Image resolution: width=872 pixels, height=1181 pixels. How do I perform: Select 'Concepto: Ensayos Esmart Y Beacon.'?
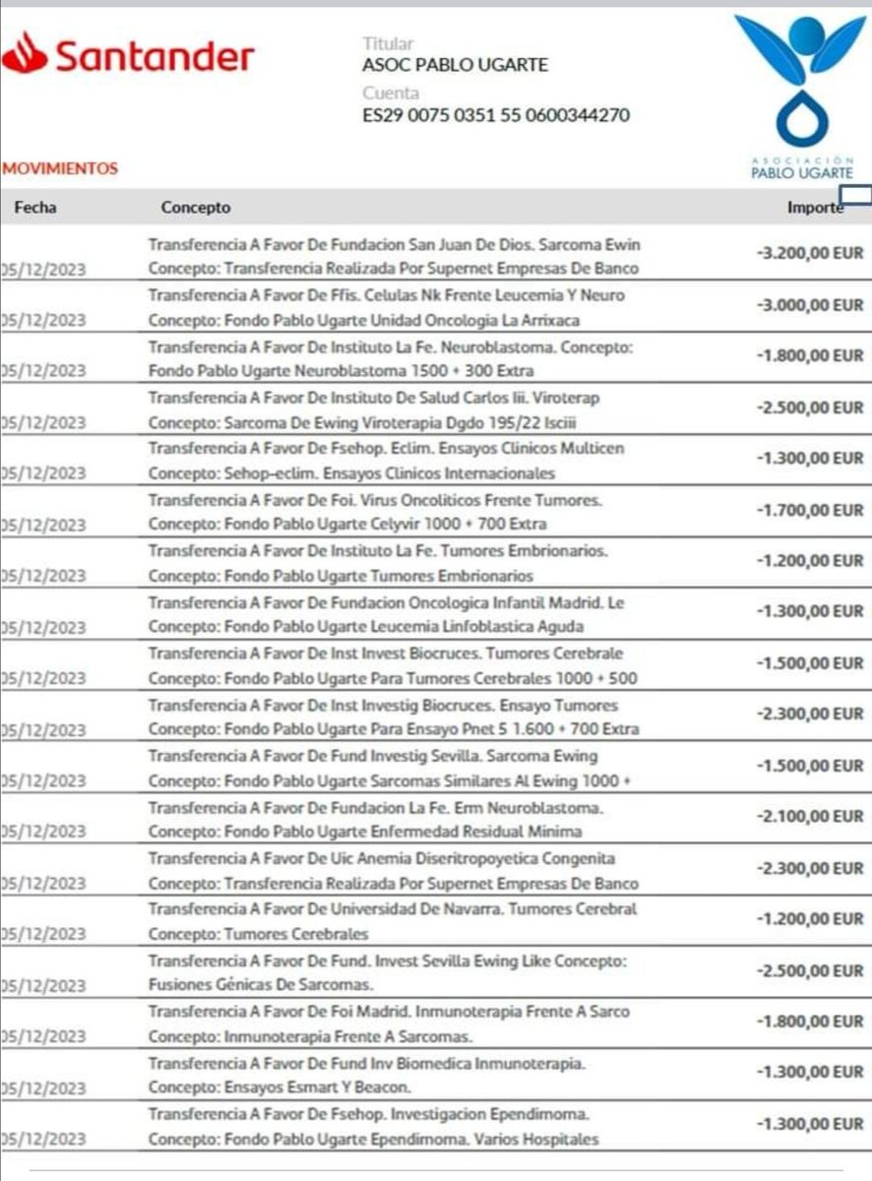click(x=280, y=1088)
